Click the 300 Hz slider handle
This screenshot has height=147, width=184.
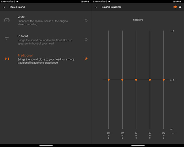(x=122, y=80)
